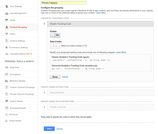Click the Attribution Models bar chart icon

[6, 81]
